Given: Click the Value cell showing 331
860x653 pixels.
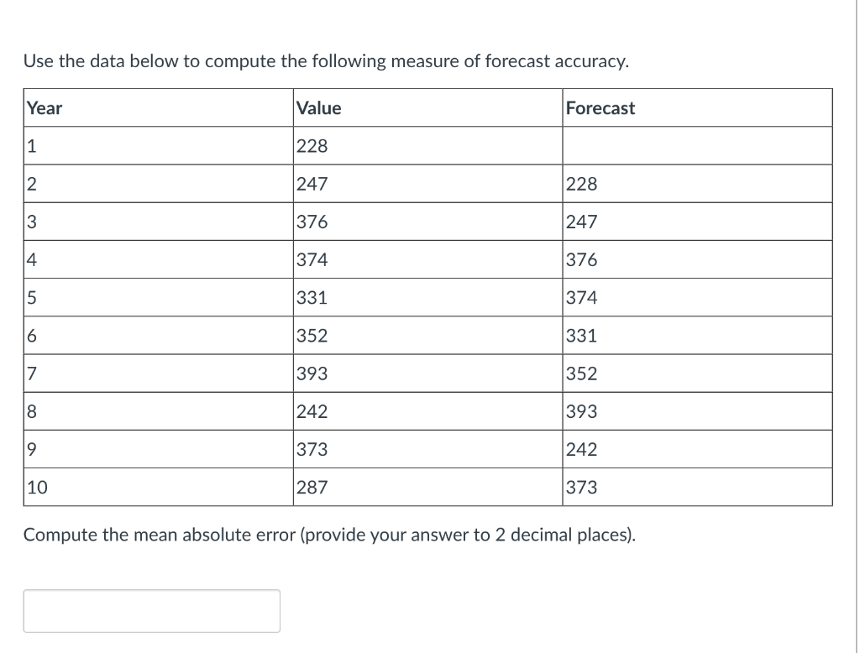Looking at the screenshot, I should click(x=311, y=296).
